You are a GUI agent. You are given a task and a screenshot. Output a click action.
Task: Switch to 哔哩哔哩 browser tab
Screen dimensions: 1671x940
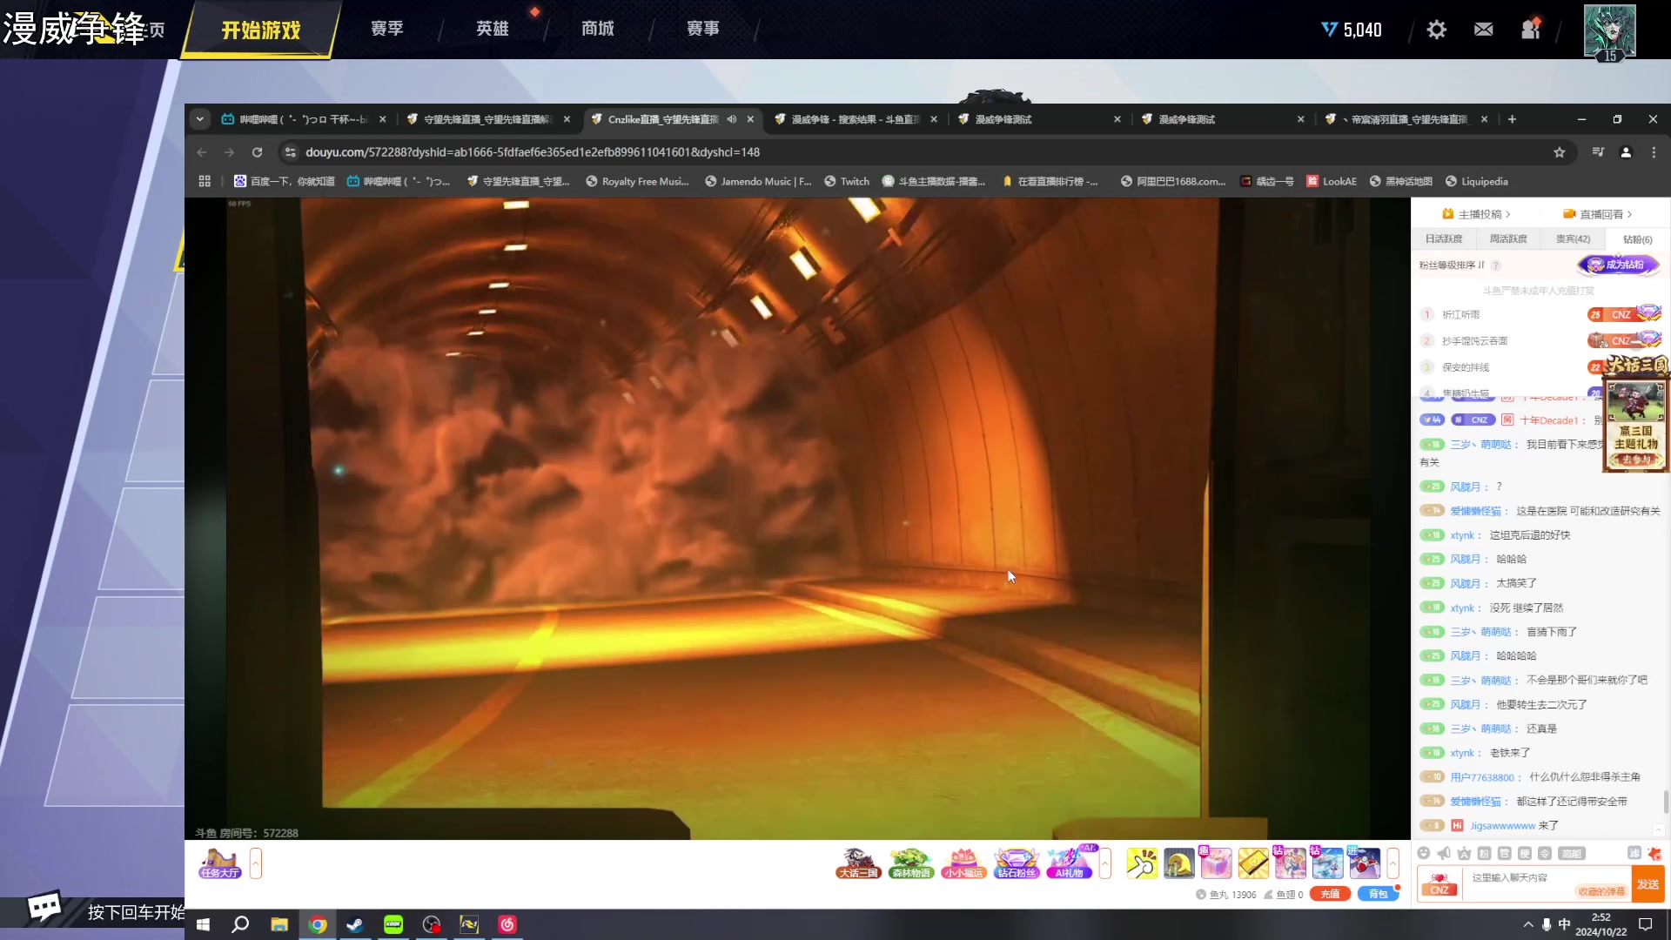(x=303, y=119)
